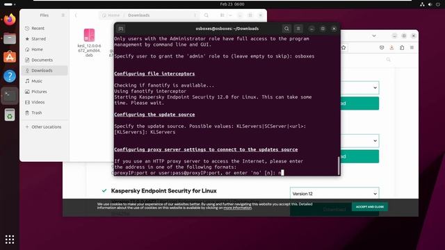This screenshot has width=445, height=250.
Task: Open the Help icon in the dock
Action: click(10, 76)
